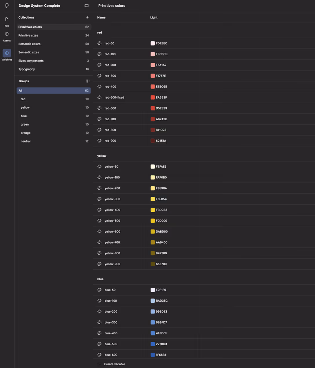Click the Groups list options icon

[x=88, y=81]
